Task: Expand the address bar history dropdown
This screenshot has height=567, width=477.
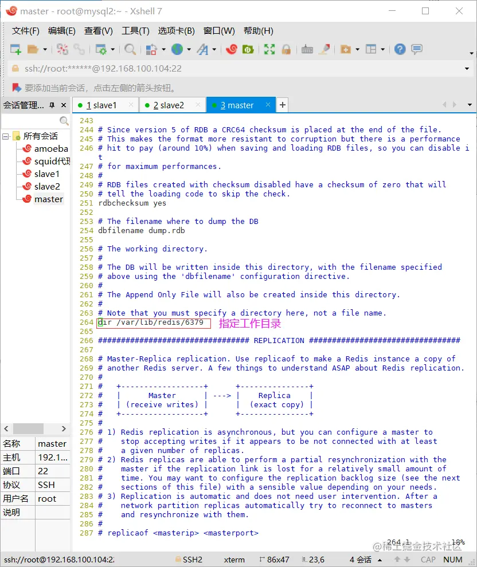Action: pyautogui.click(x=467, y=69)
